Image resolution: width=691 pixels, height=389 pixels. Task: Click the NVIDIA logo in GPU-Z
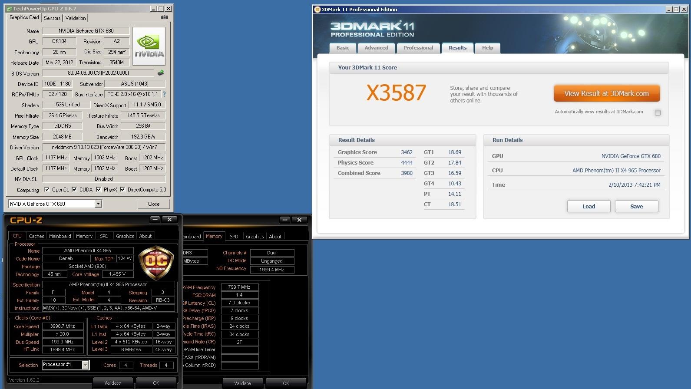pos(149,46)
